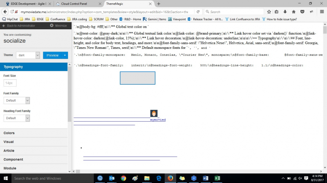The image size is (327, 183).
Task: Open Link Confluence to JIRA bookmark
Action: [x=242, y=19]
